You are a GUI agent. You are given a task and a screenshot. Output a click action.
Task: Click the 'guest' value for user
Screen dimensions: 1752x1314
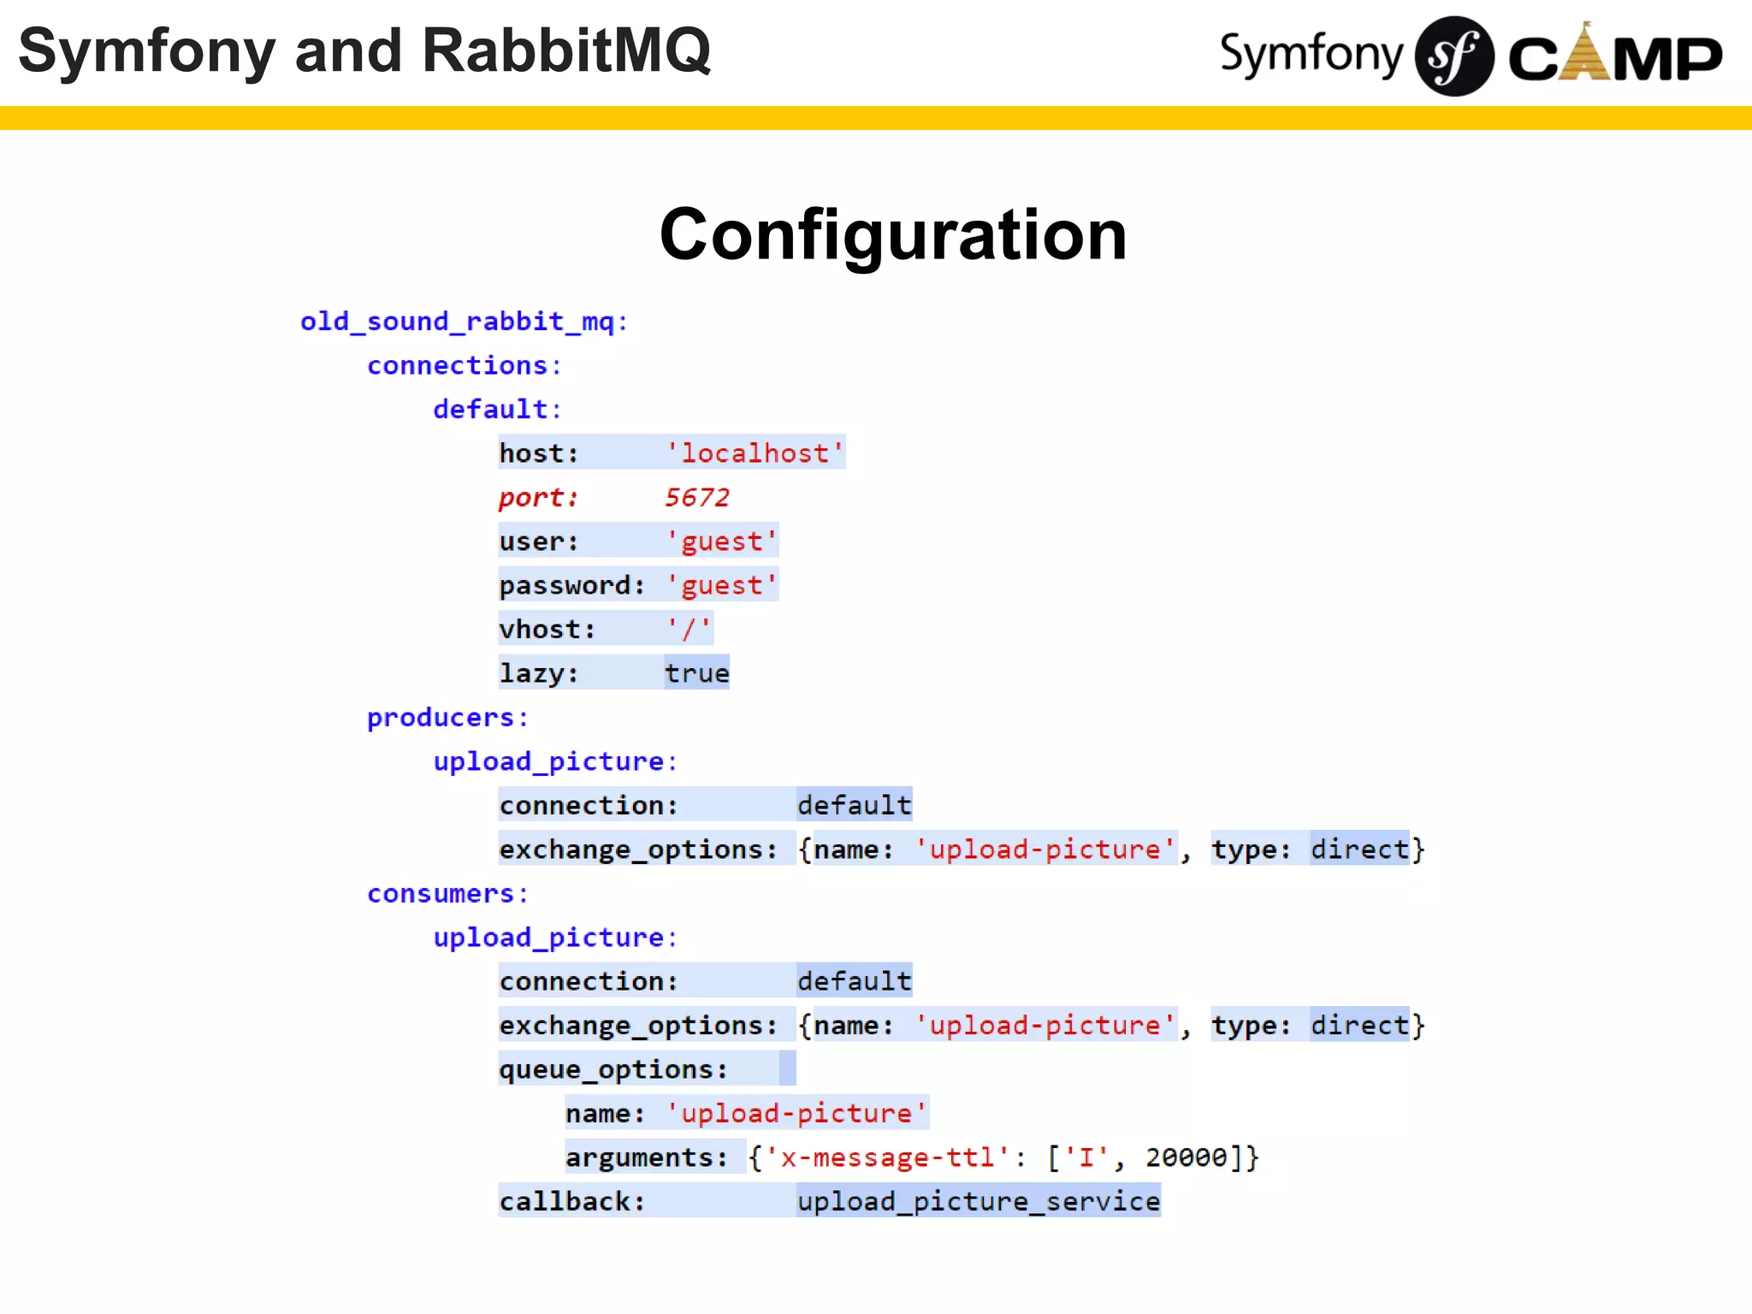click(x=722, y=541)
